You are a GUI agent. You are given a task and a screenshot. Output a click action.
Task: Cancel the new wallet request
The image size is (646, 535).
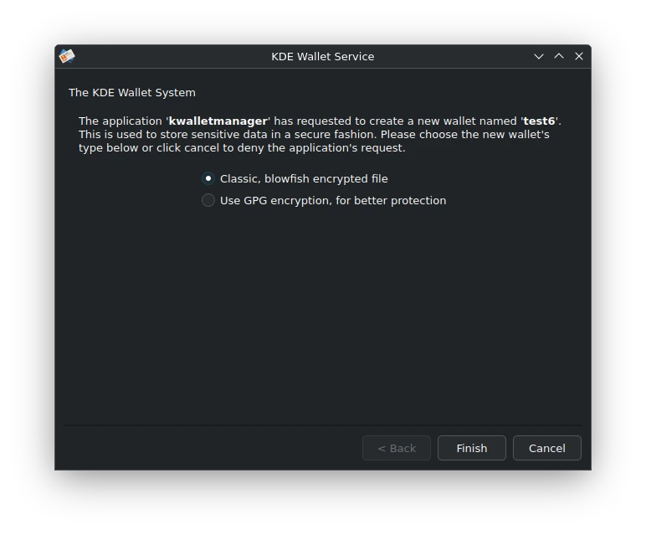click(x=546, y=448)
